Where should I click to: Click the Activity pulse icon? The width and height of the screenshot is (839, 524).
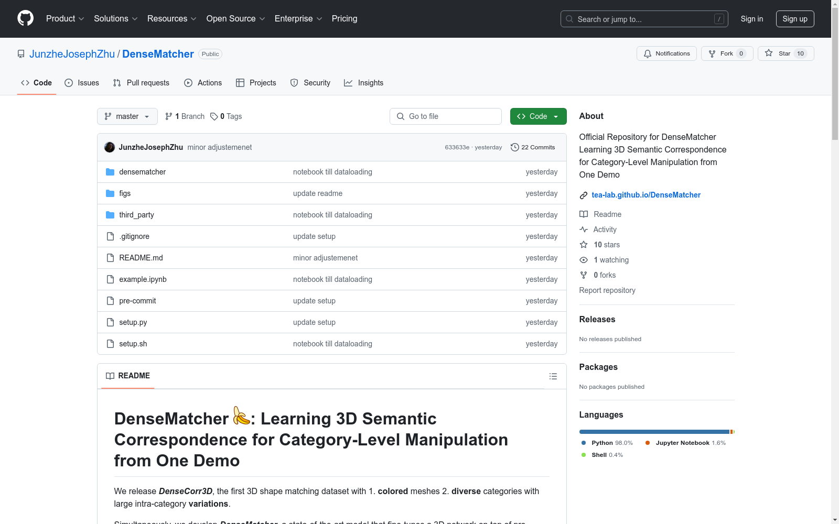(x=584, y=230)
